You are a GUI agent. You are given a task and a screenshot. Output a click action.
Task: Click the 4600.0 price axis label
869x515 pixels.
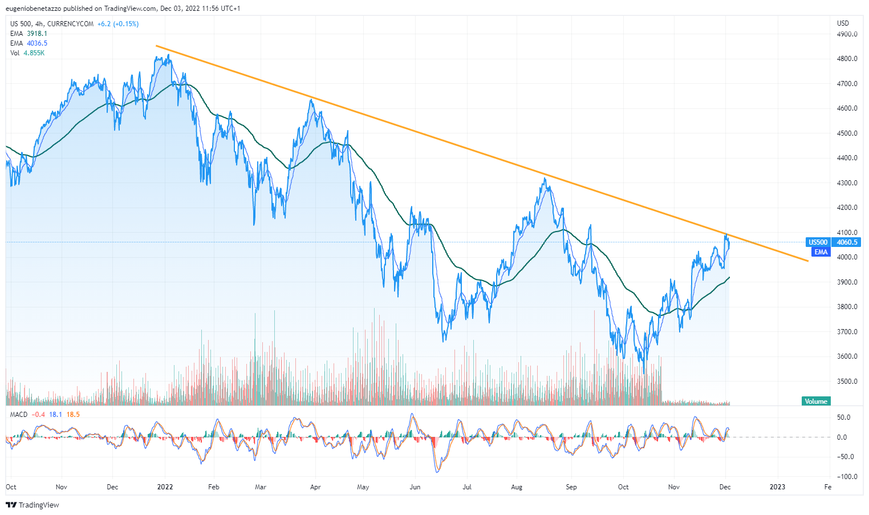[x=847, y=108]
